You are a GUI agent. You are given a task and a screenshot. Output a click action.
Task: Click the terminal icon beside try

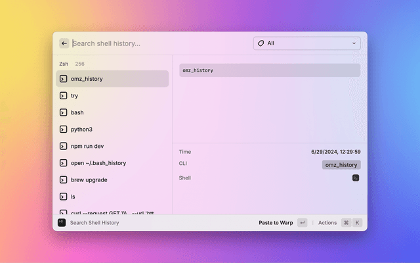pyautogui.click(x=64, y=95)
